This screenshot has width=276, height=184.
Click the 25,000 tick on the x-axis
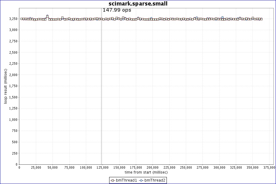pyautogui.click(x=36, y=167)
